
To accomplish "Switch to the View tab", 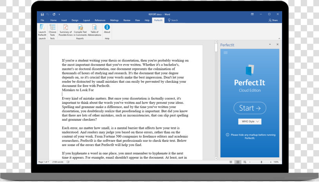I will pos(137,20).
